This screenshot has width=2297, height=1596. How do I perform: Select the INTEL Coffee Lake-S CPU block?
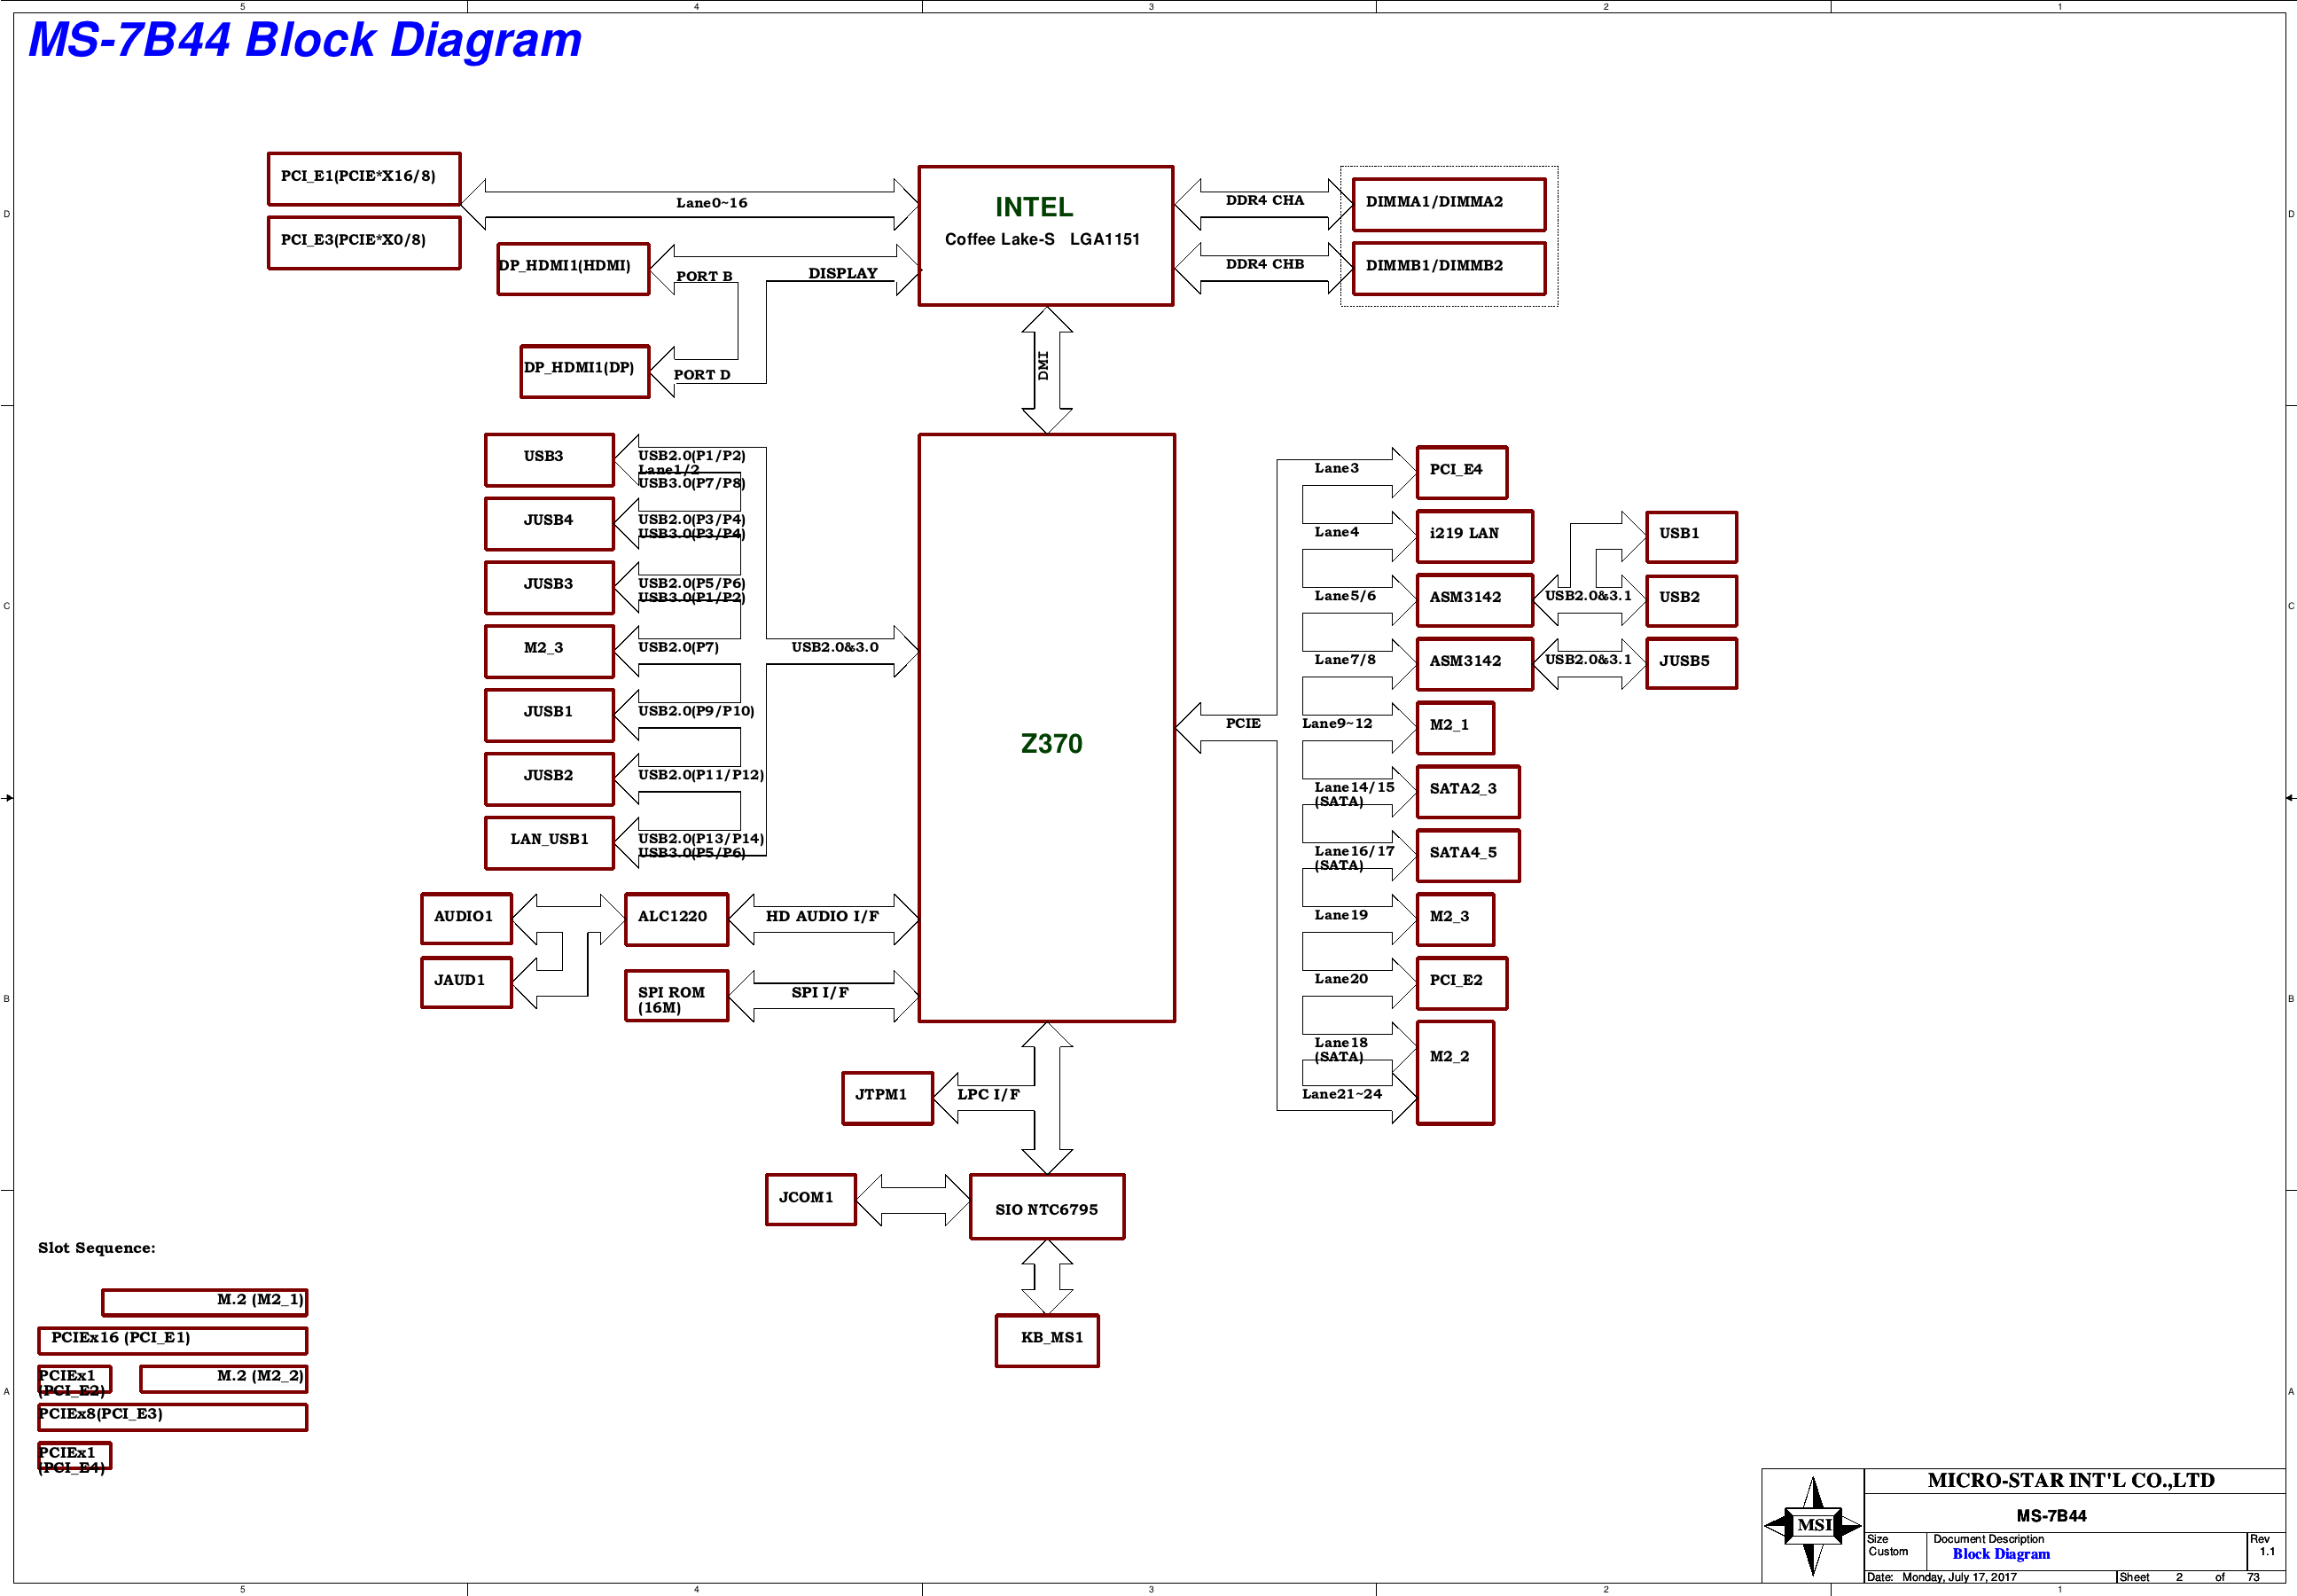coord(1045,236)
